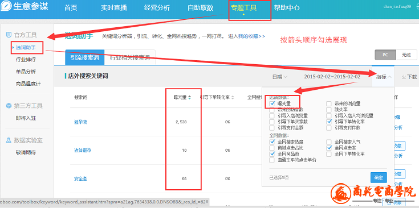The width and height of the screenshot is (419, 208).
Task: Click the 官方工具 shield icon
Action: pyautogui.click(x=9, y=35)
